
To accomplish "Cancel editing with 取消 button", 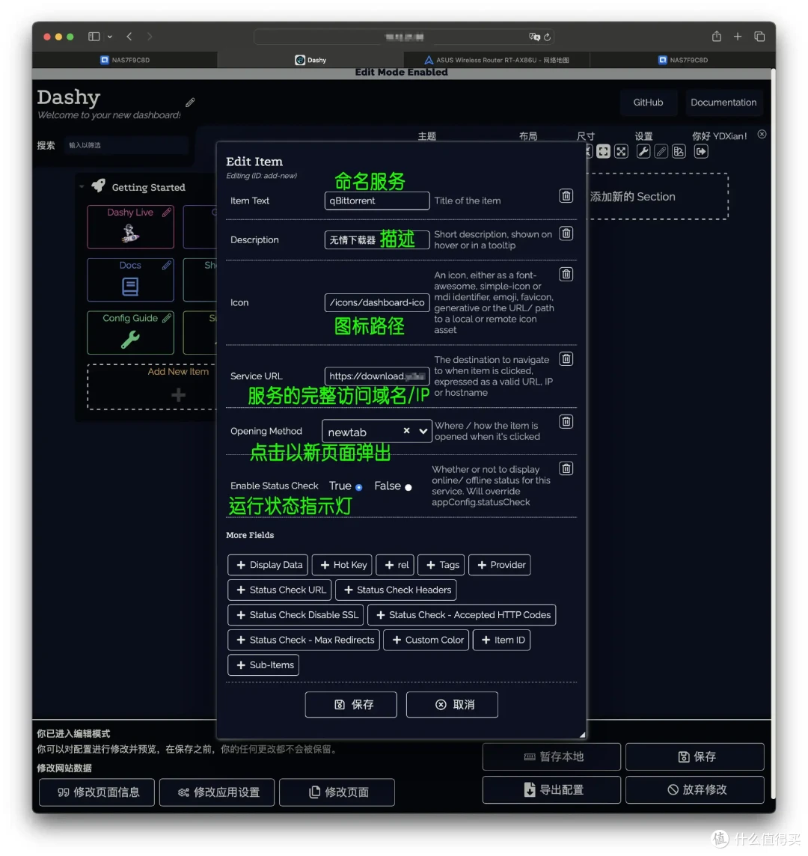I will coord(452,705).
